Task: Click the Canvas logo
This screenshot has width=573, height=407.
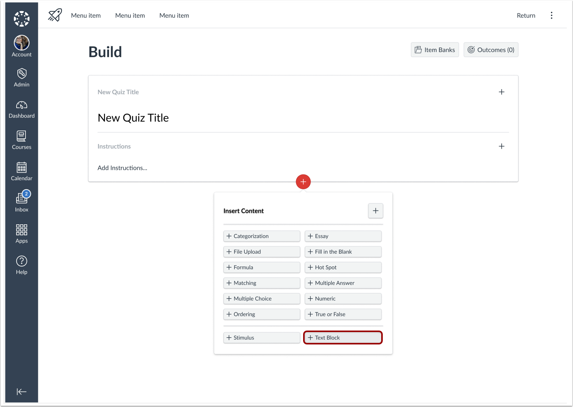Action: tap(21, 19)
